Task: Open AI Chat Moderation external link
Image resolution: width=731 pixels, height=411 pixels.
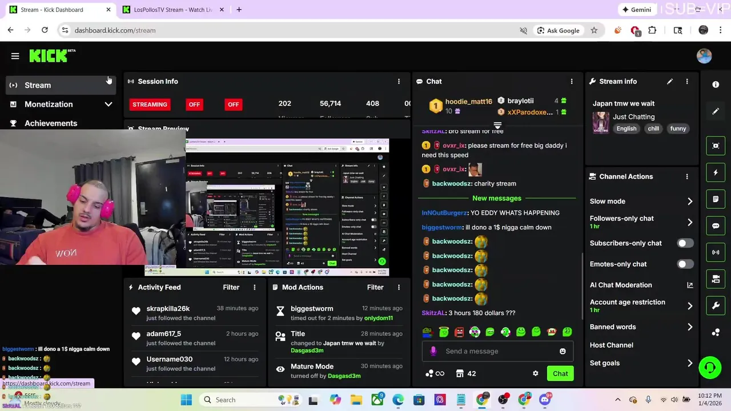Action: click(690, 285)
